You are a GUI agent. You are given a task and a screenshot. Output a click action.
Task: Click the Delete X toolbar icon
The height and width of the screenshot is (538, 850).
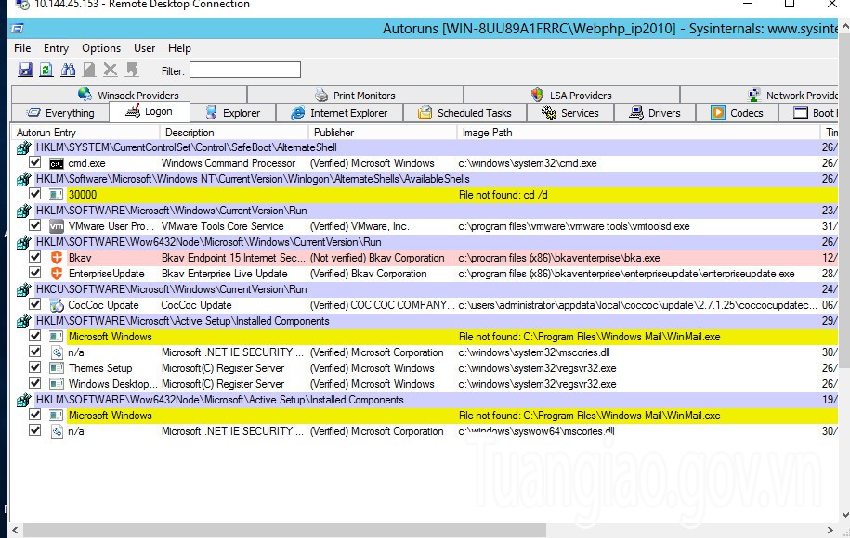(x=110, y=70)
